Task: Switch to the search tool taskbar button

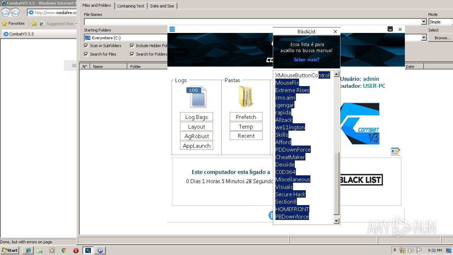Action: click(x=100, y=250)
